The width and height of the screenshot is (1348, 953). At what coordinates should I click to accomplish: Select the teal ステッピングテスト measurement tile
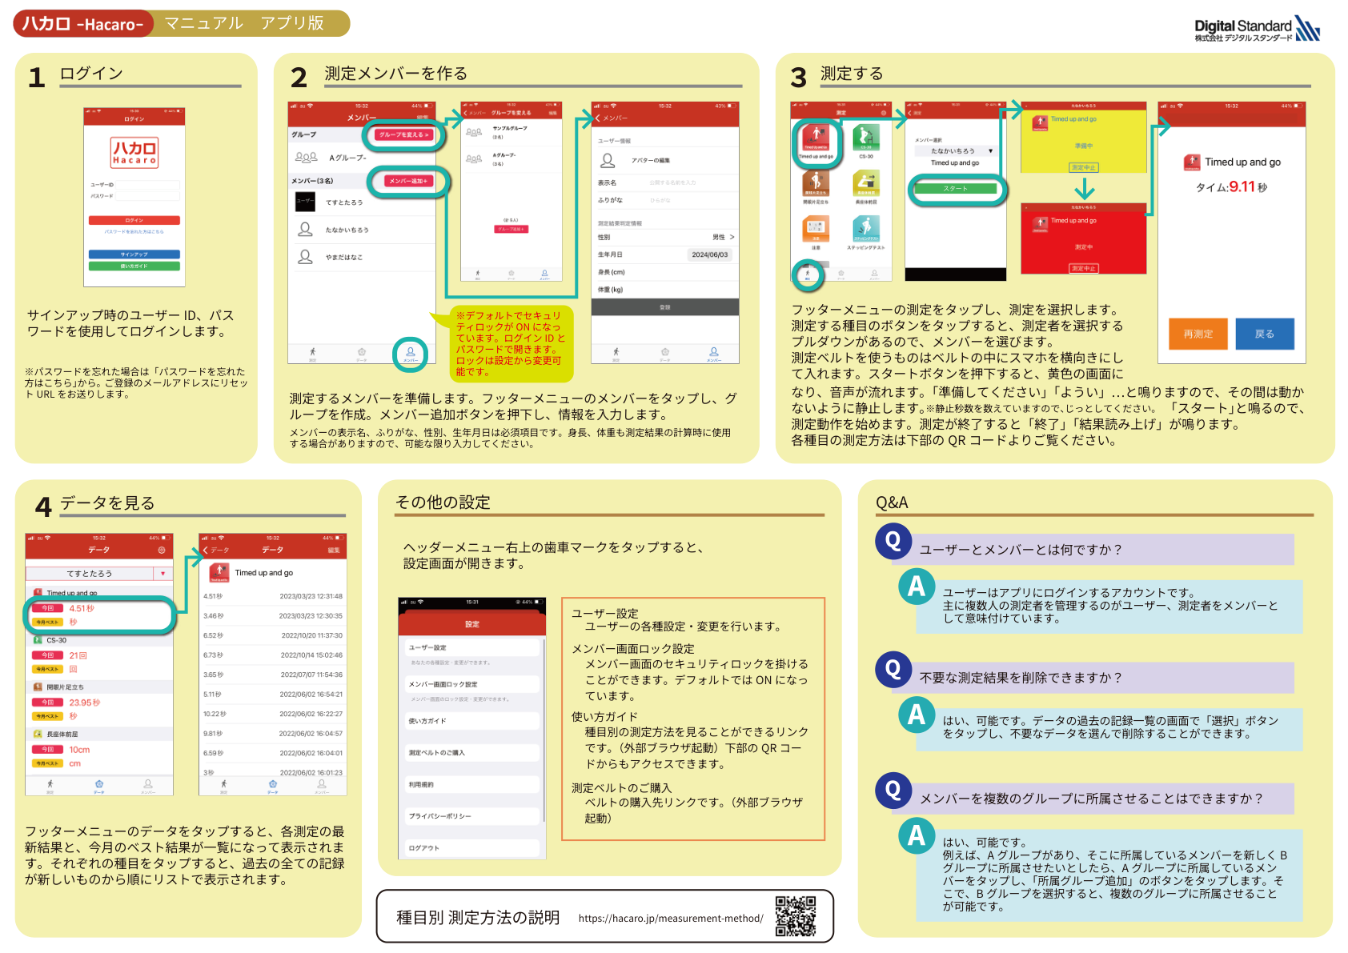[866, 229]
